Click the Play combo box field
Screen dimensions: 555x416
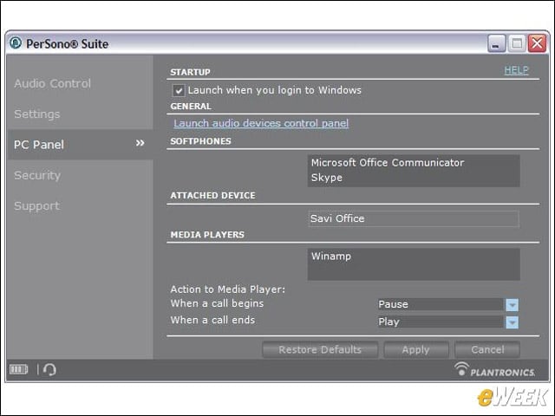(441, 322)
